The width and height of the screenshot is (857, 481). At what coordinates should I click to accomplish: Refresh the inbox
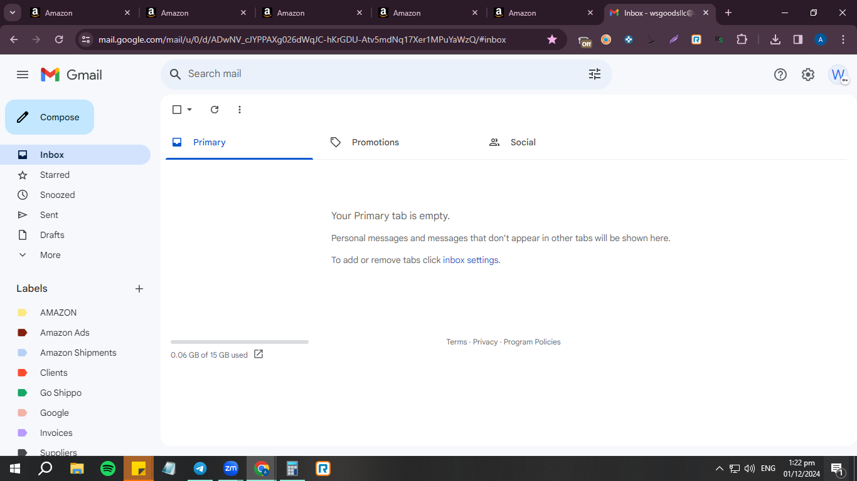[215, 110]
